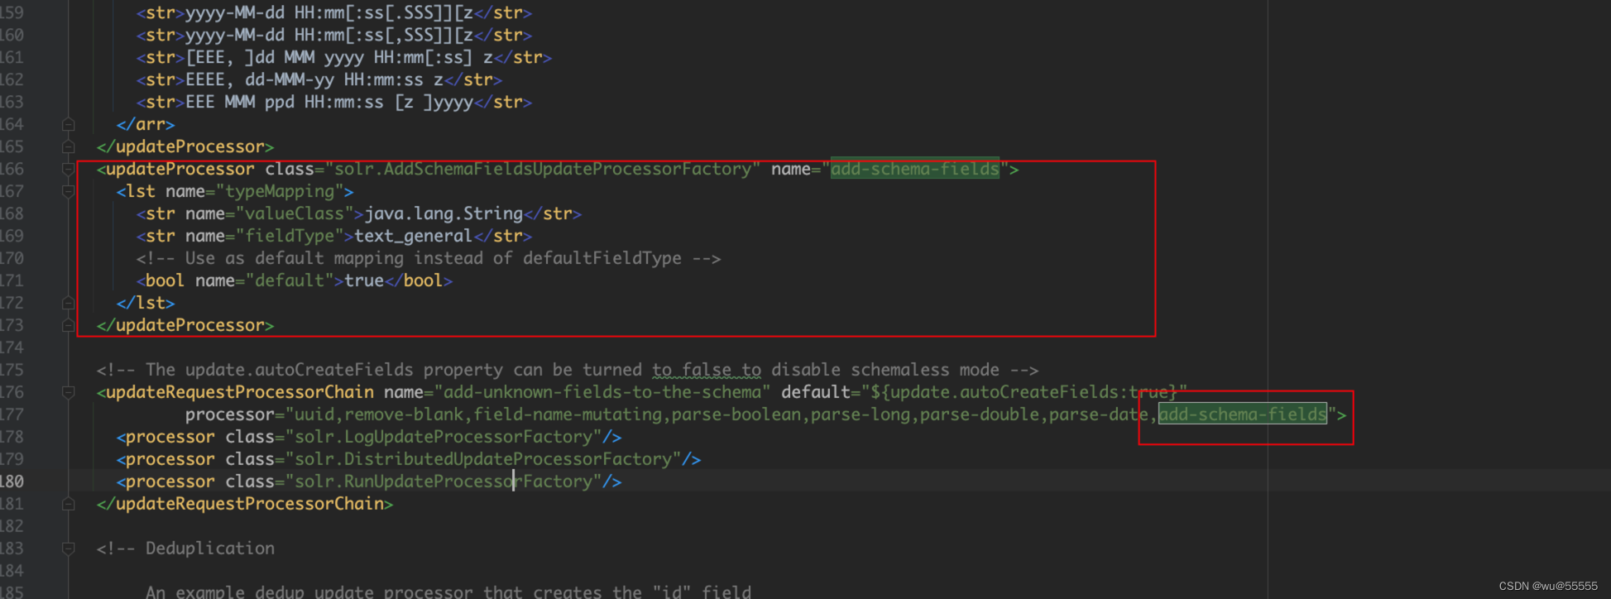Place the cursor in the EEEE, dd-MMM-yy HH:mm:ss z line
The height and width of the screenshot is (599, 1611).
pyautogui.click(x=319, y=80)
